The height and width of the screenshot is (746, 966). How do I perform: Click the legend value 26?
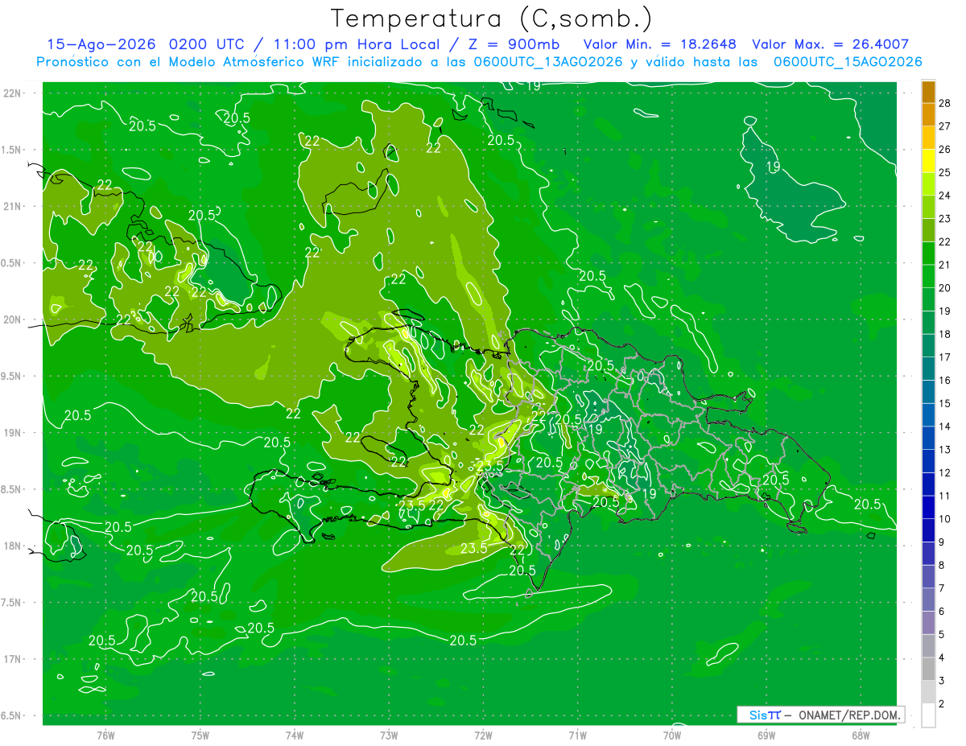pyautogui.click(x=945, y=149)
